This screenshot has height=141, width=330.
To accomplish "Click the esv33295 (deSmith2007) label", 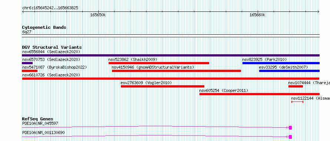I will tap(283, 67).
